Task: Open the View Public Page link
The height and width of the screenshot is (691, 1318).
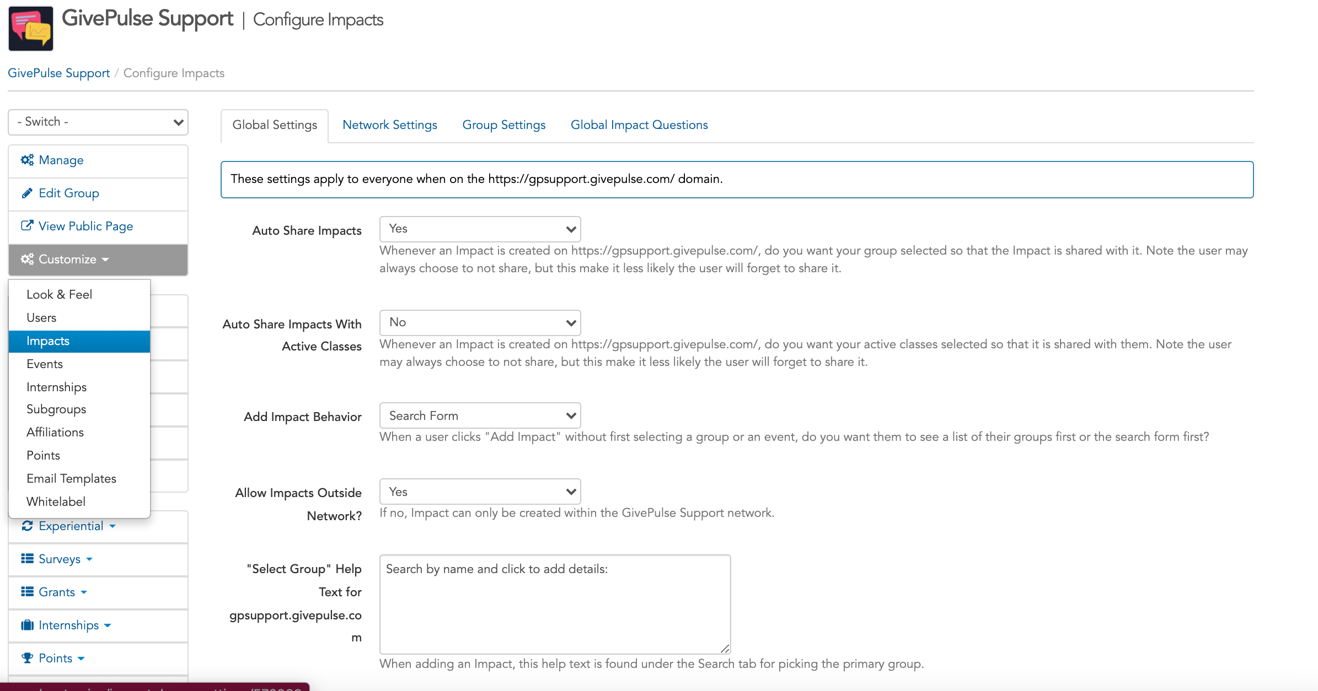Action: (x=98, y=226)
